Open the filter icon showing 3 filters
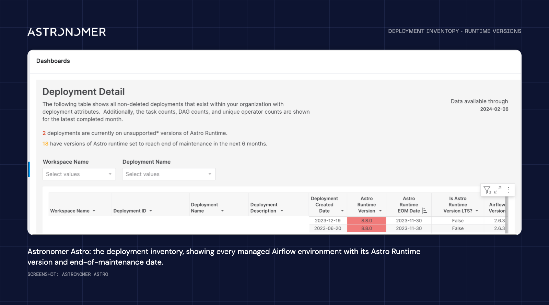 pos(487,190)
